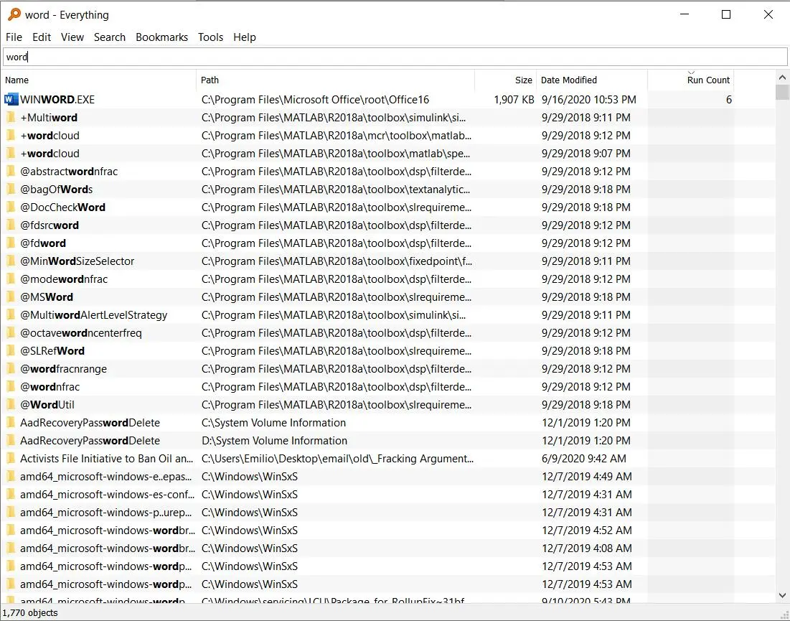Click the C:\Users\Emilio\Desktop\email path
This screenshot has height=621, width=790.
click(337, 459)
